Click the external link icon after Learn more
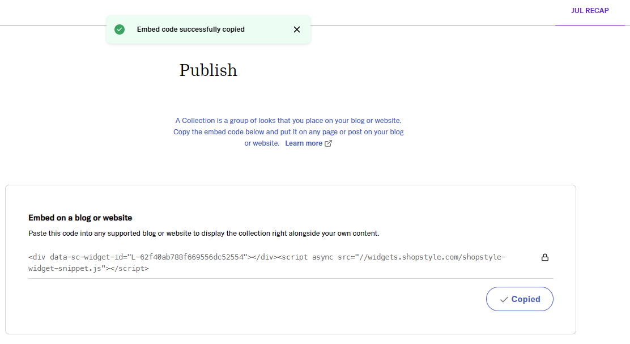630x344 pixels. point(328,143)
